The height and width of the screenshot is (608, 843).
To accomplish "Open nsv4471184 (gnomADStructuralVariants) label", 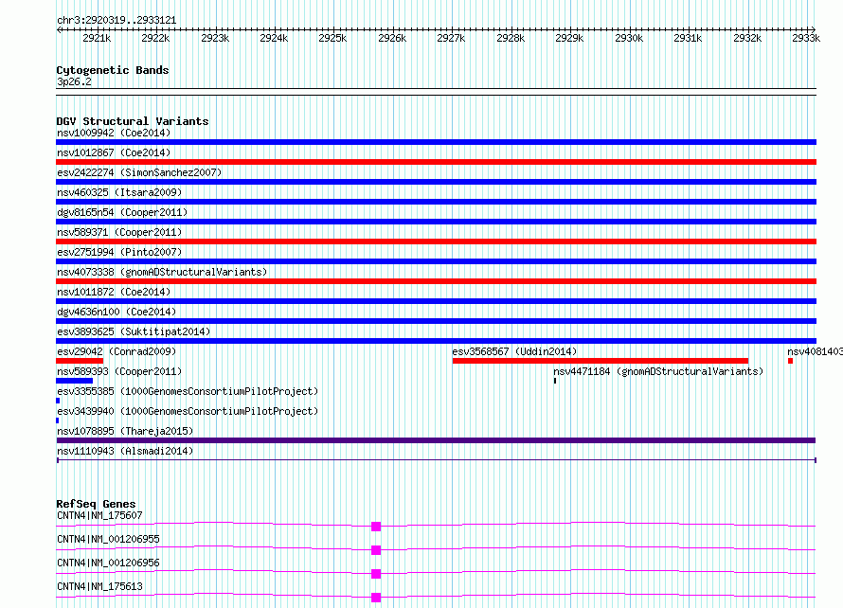I will click(658, 371).
